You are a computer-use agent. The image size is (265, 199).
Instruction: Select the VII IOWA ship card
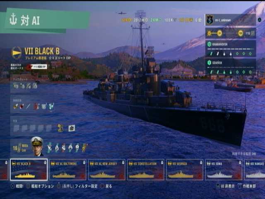coord(224,170)
